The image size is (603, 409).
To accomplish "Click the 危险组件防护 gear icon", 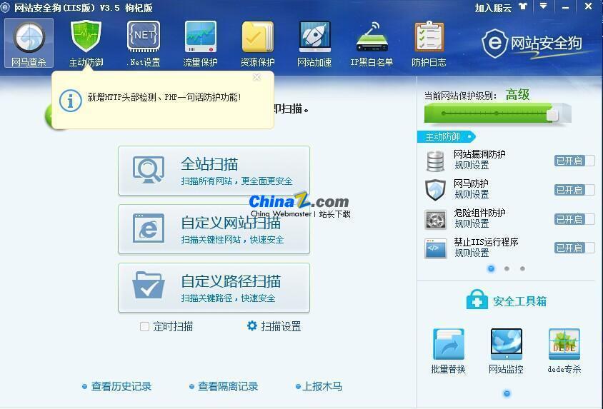I will click(436, 220).
